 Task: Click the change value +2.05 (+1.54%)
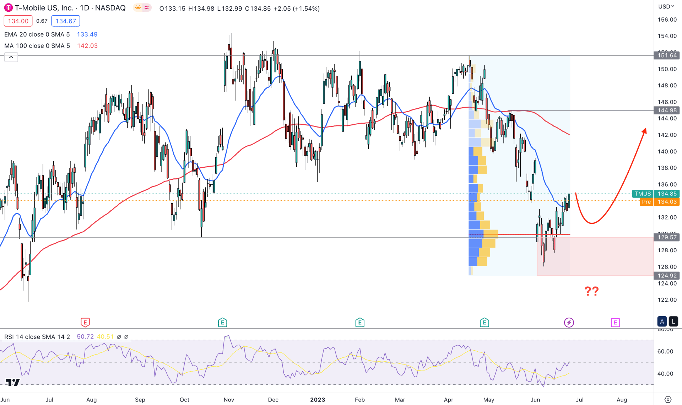click(297, 9)
